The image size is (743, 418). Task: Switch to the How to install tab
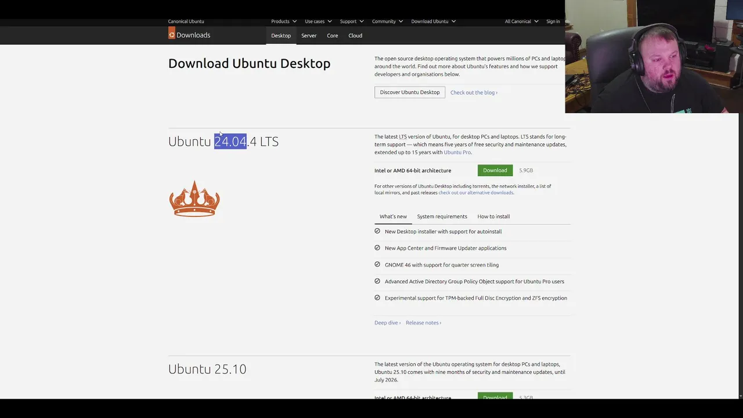click(493, 217)
